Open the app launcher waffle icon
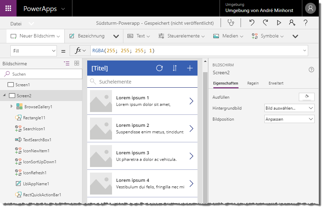324x210 pixels. 8,9
